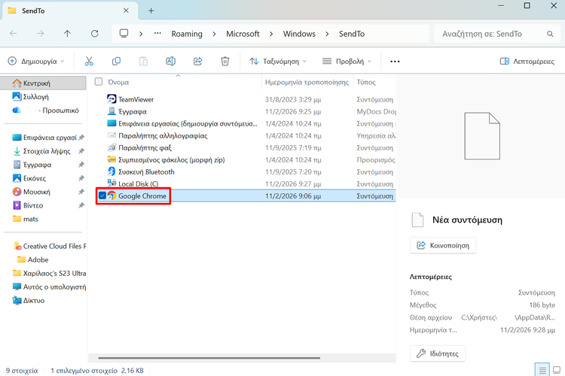
Task: Click the Rename icon in toolbar
Action: pos(171,61)
